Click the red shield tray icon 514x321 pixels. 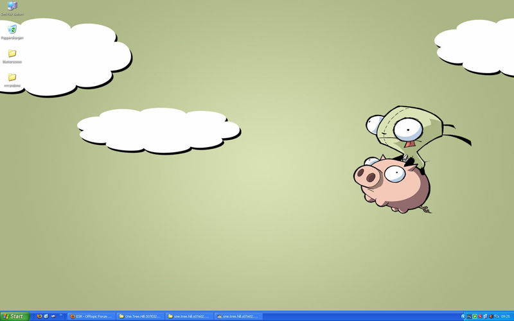480,317
